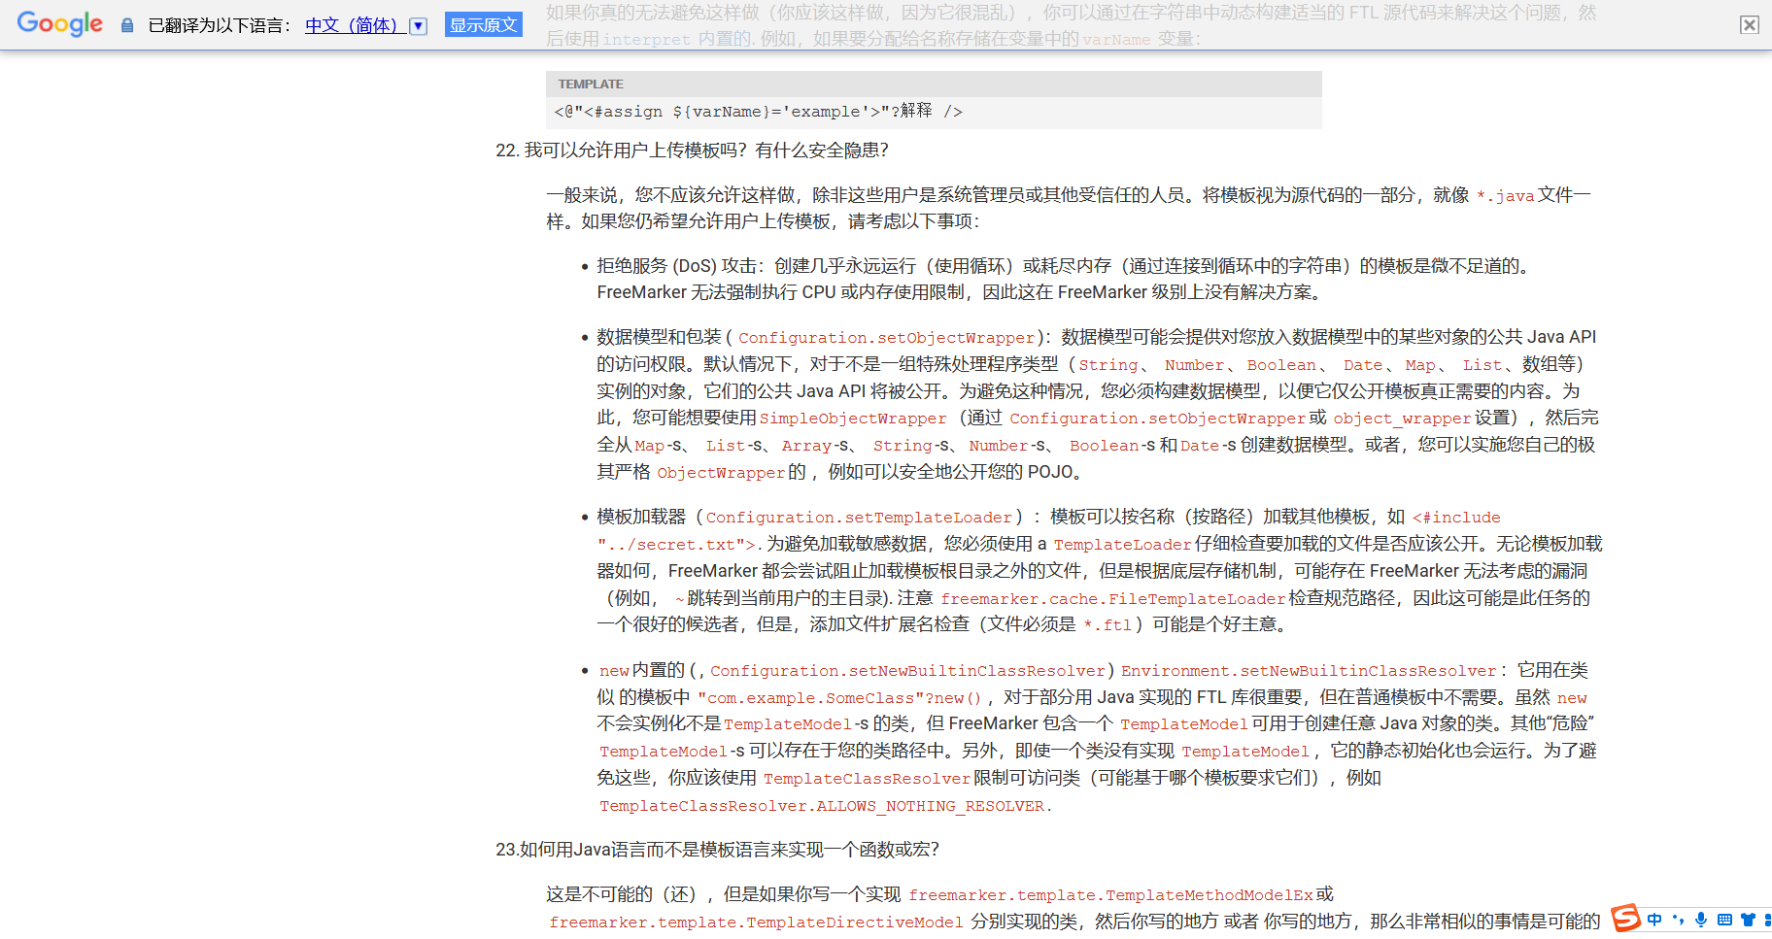Viewport: 1772px width, 939px height.
Task: Click the TEMPLATE code block label
Action: pyautogui.click(x=591, y=84)
